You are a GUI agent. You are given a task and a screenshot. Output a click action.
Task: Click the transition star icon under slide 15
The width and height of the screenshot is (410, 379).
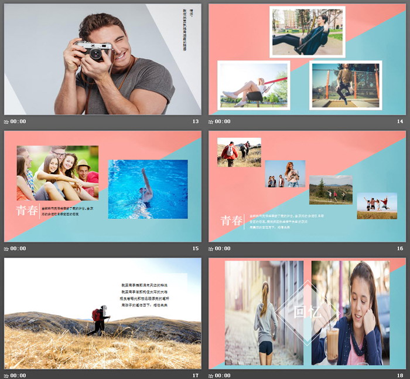click(x=6, y=249)
